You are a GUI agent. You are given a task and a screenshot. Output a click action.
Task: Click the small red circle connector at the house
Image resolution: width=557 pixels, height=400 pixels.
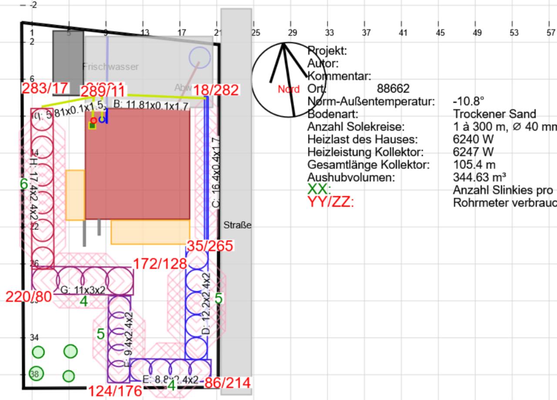click(94, 120)
